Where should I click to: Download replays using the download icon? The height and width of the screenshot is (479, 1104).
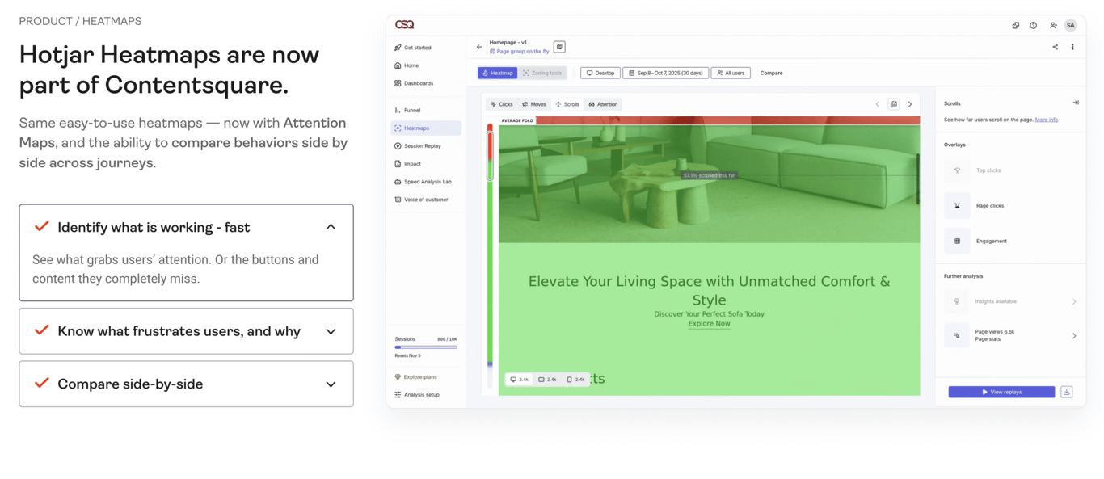[x=1066, y=391]
